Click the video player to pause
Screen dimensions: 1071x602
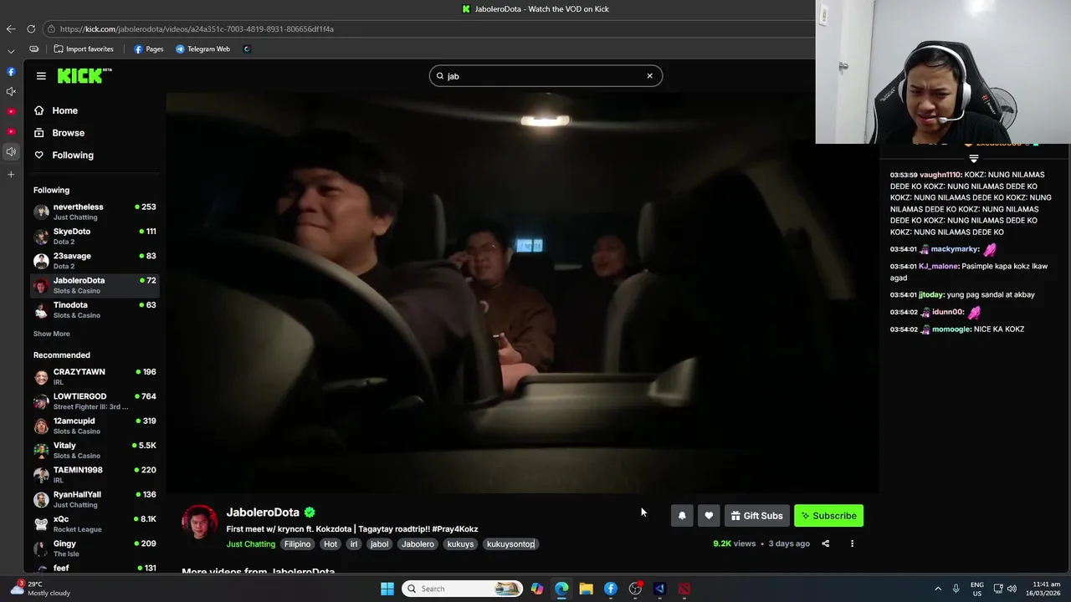click(522, 293)
